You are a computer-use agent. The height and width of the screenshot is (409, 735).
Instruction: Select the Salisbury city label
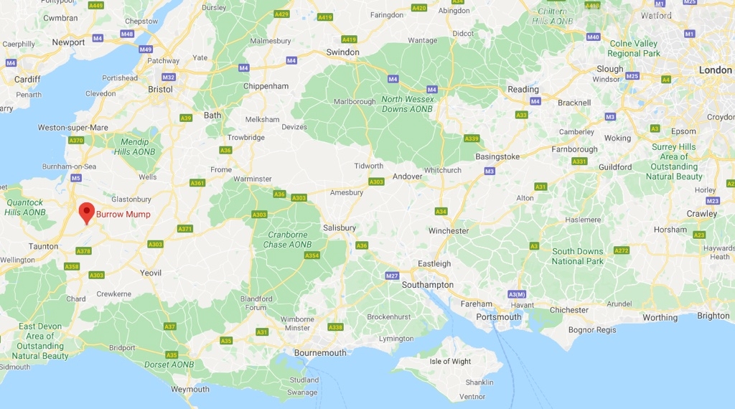pos(340,227)
